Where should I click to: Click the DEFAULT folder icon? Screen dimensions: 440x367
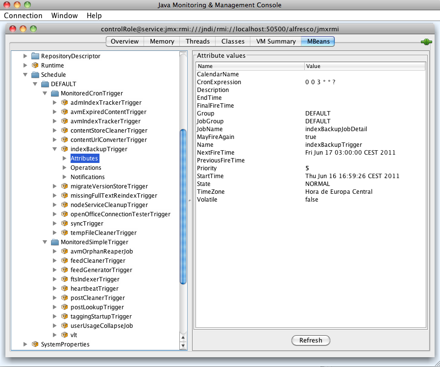click(x=45, y=84)
